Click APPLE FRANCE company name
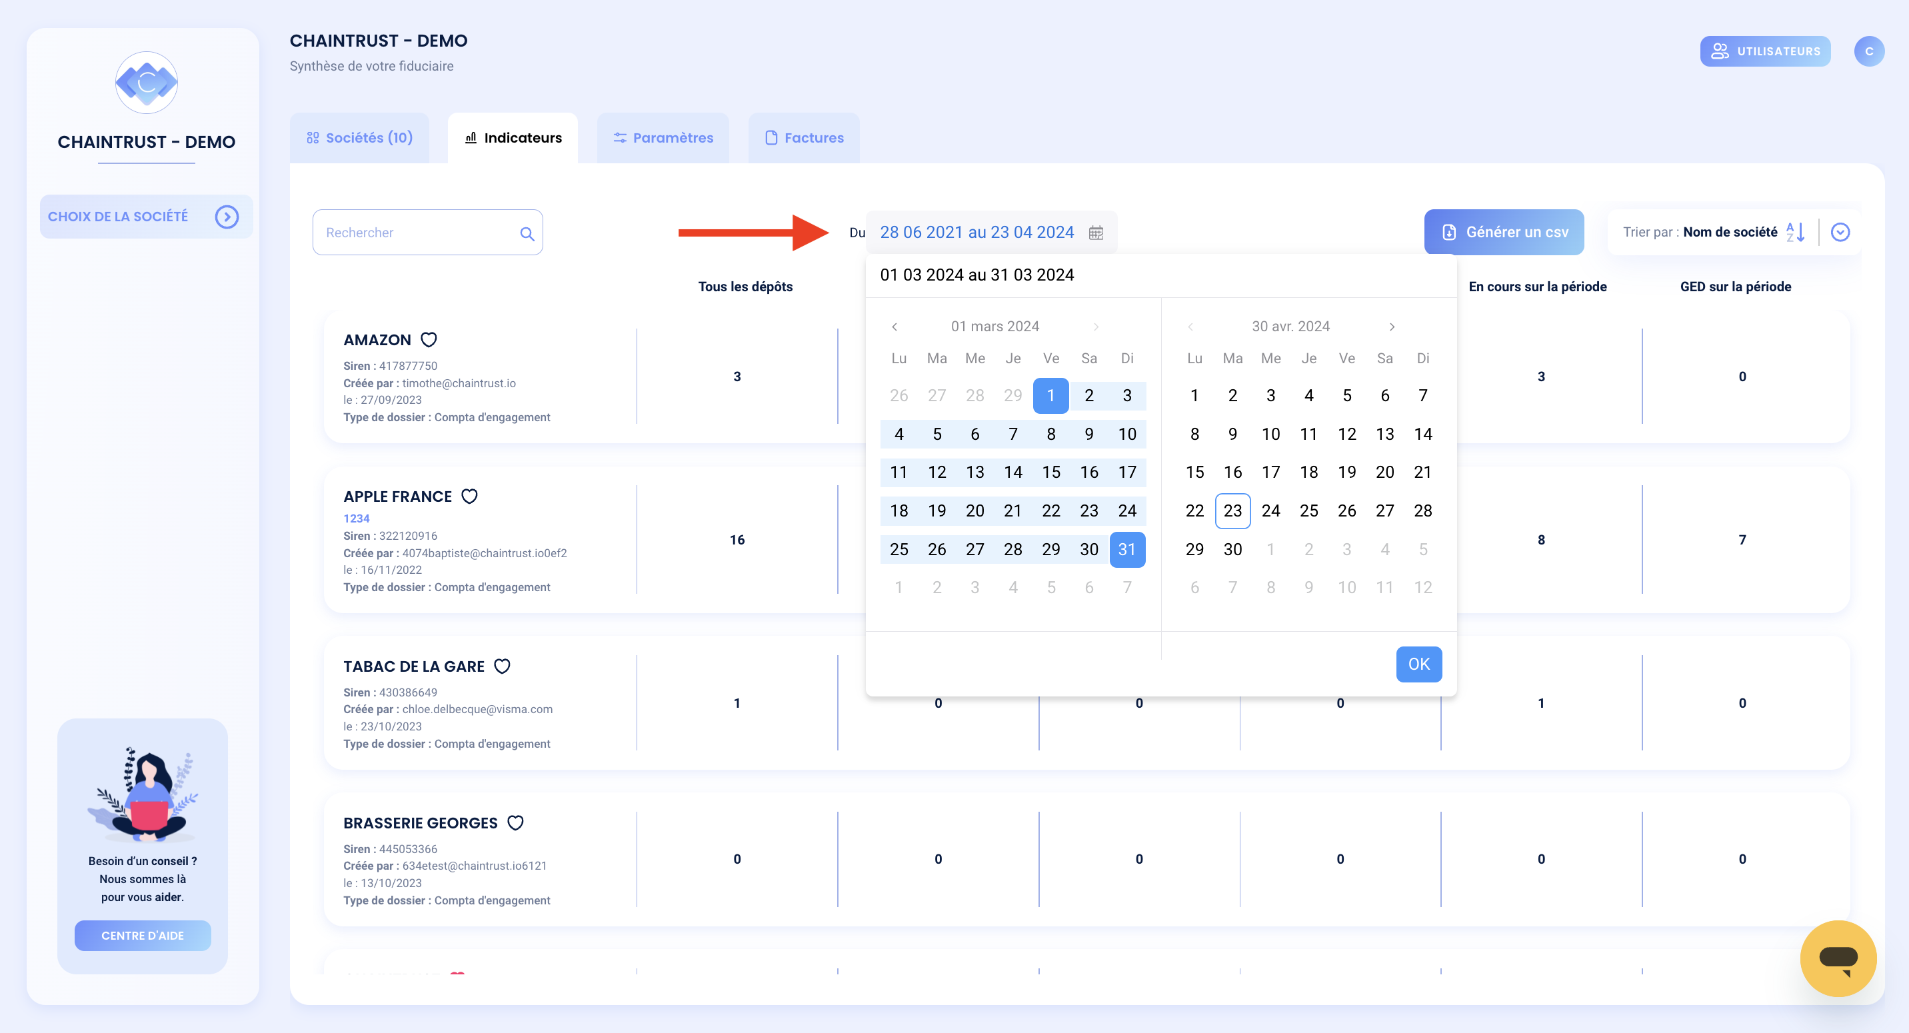 tap(397, 496)
